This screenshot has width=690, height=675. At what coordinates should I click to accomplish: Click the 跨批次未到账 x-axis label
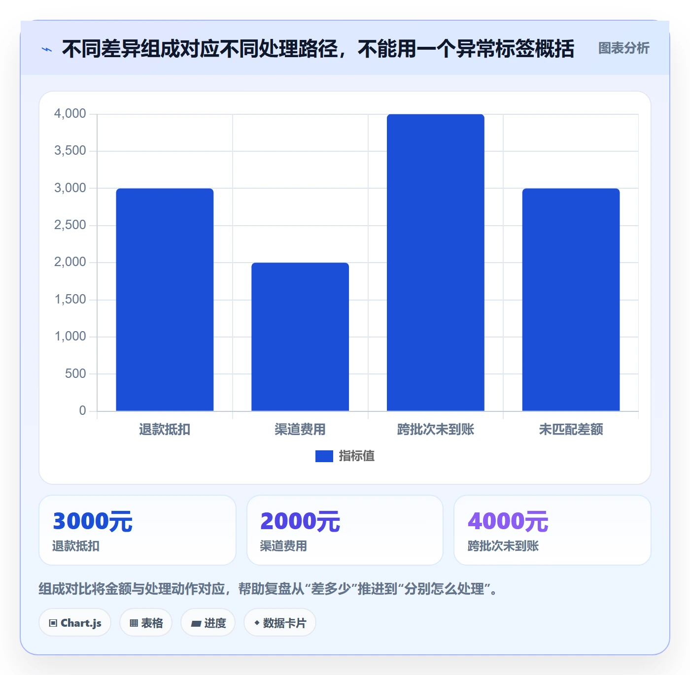436,430
